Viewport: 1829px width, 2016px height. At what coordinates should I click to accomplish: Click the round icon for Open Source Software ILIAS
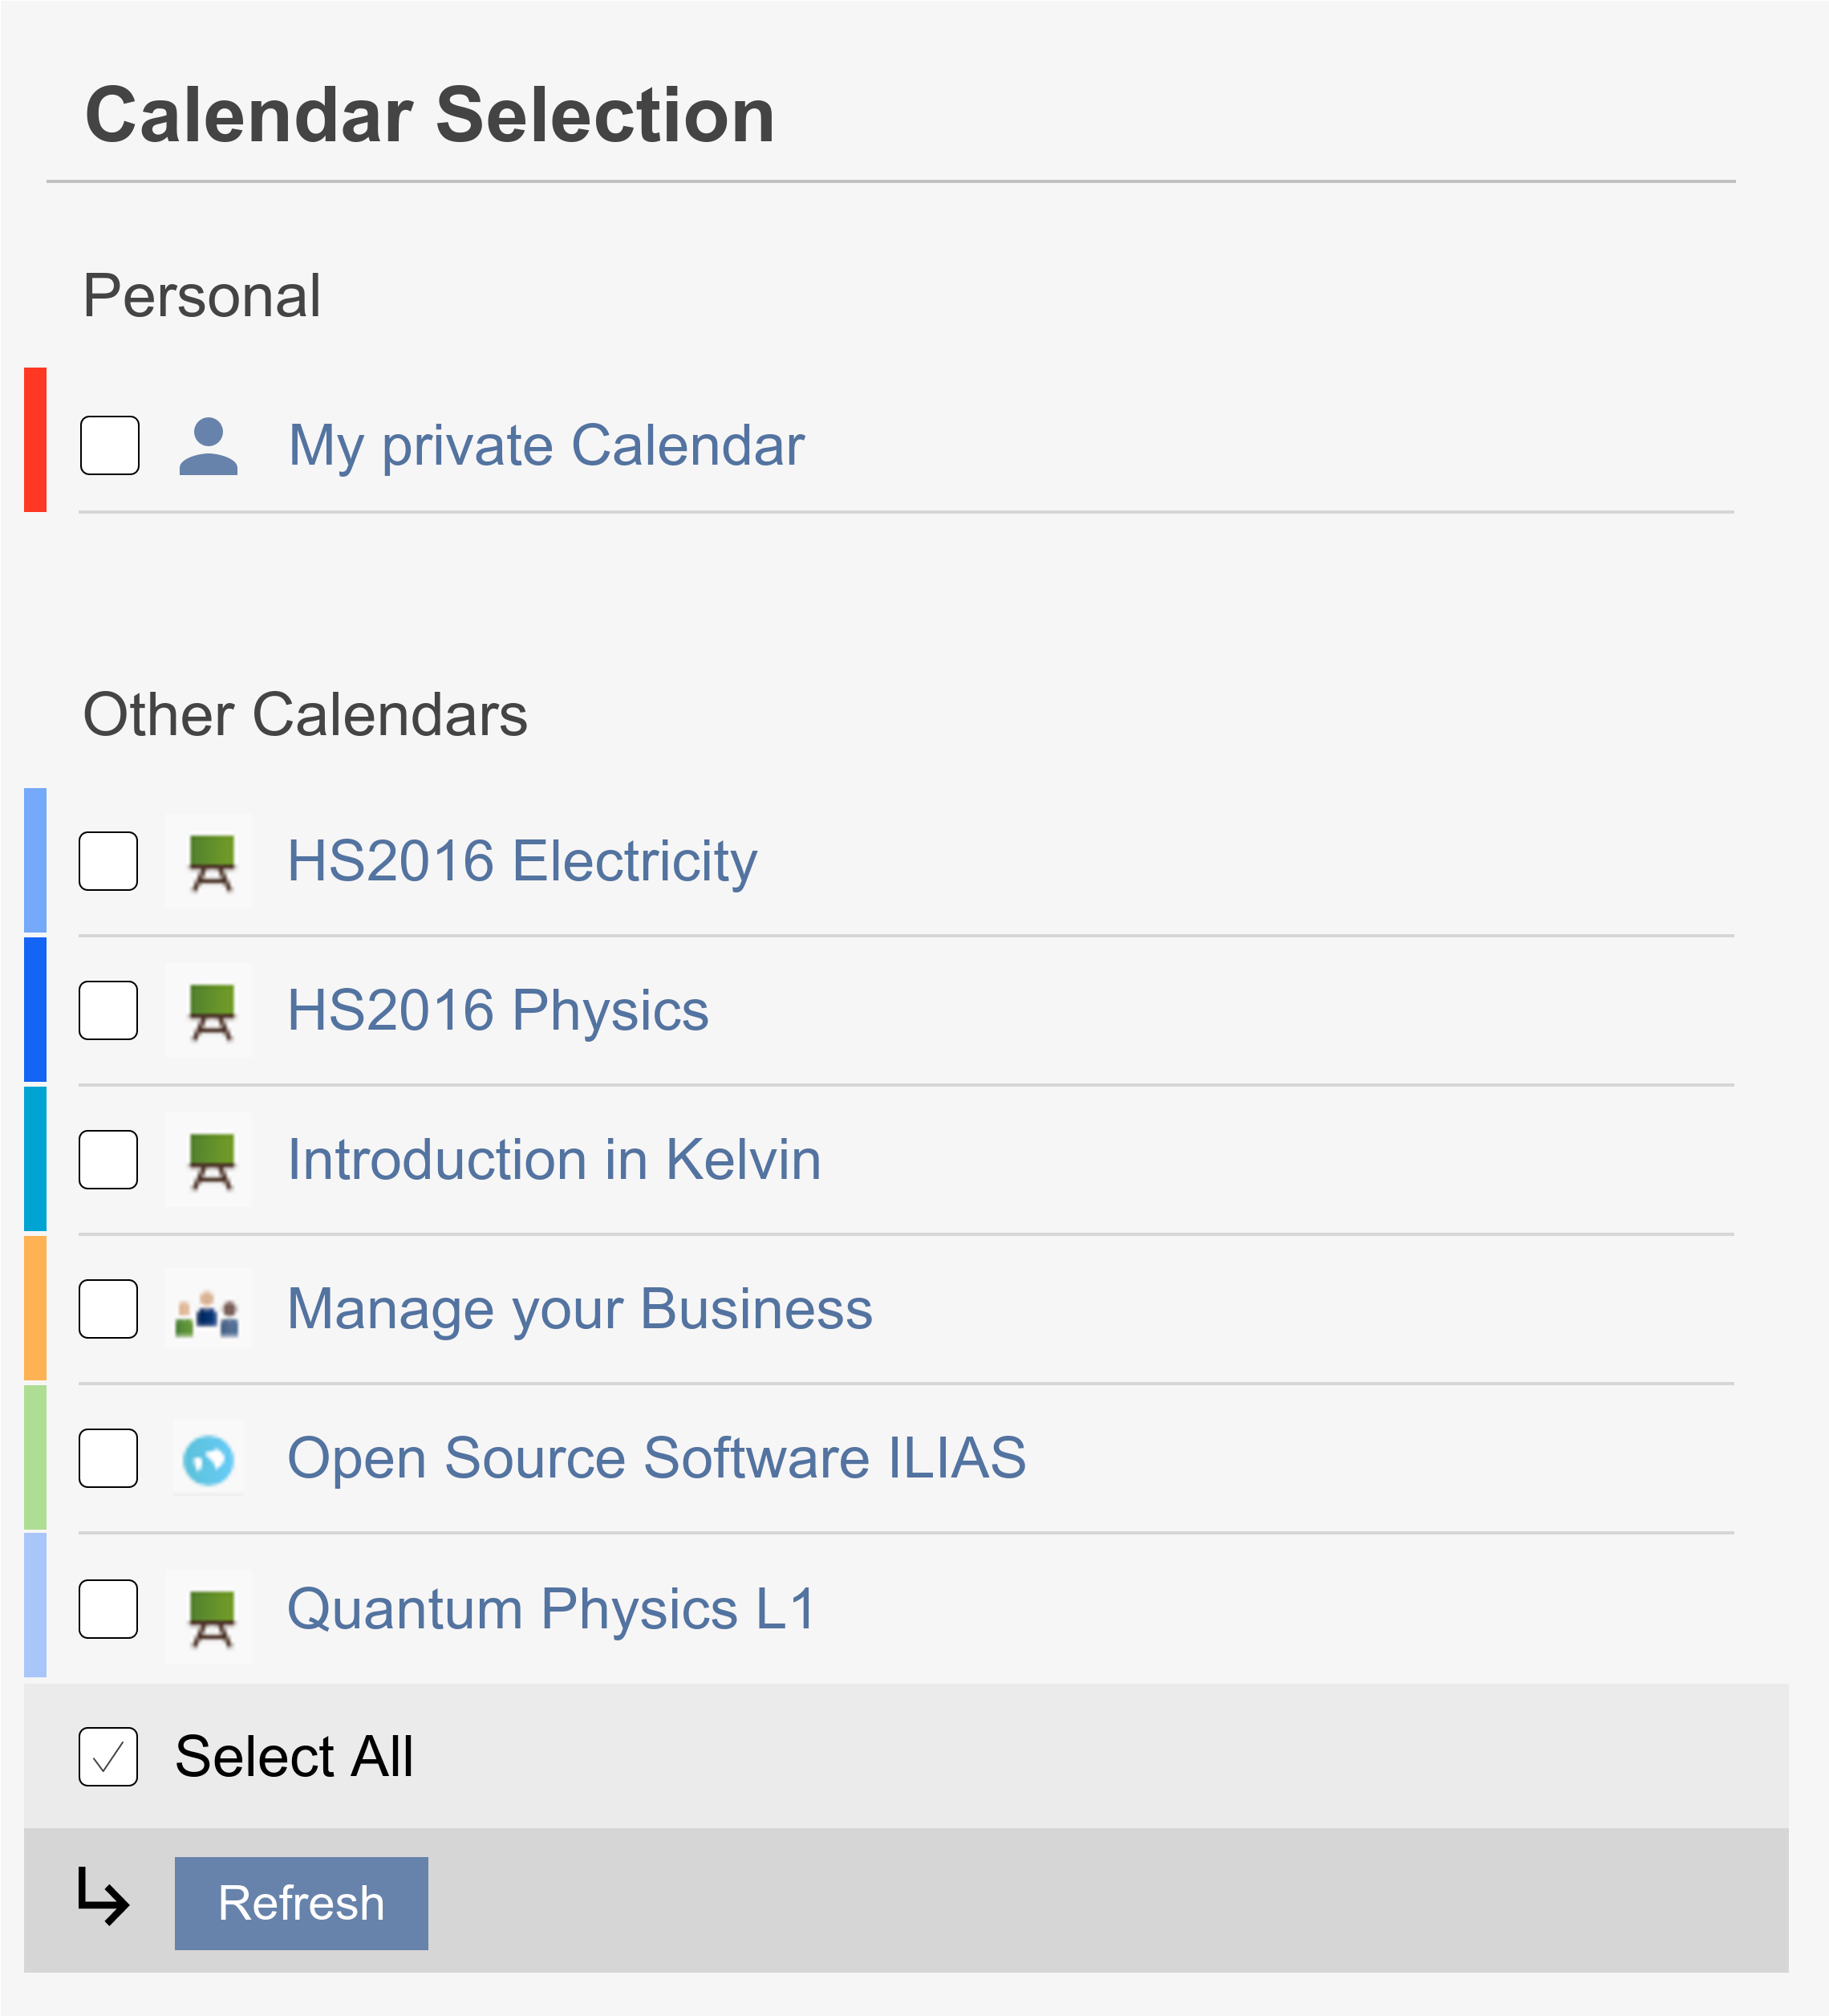pos(208,1459)
